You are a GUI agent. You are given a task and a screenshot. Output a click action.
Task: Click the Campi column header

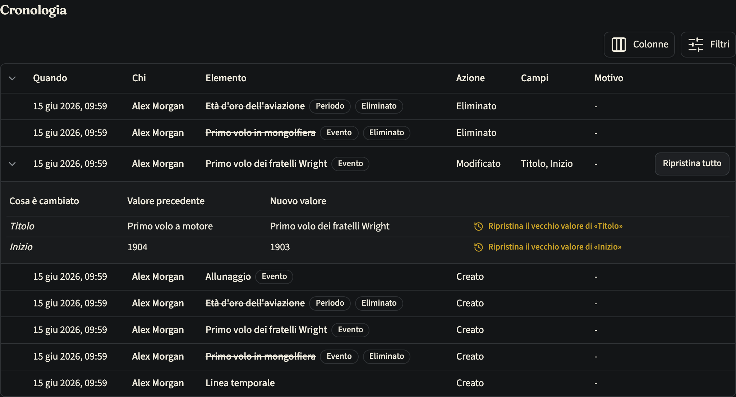535,78
